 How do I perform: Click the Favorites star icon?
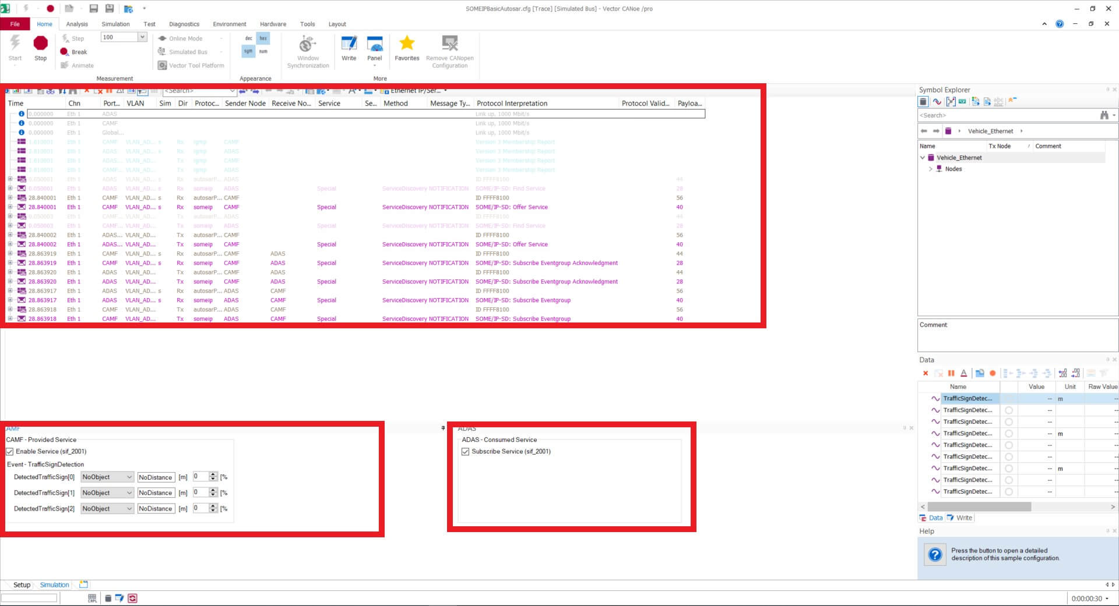pos(407,43)
